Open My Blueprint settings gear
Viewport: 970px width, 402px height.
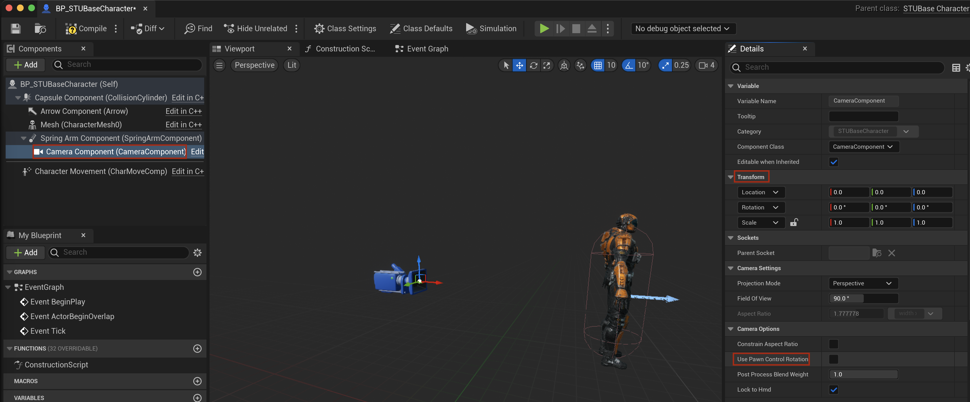197,253
